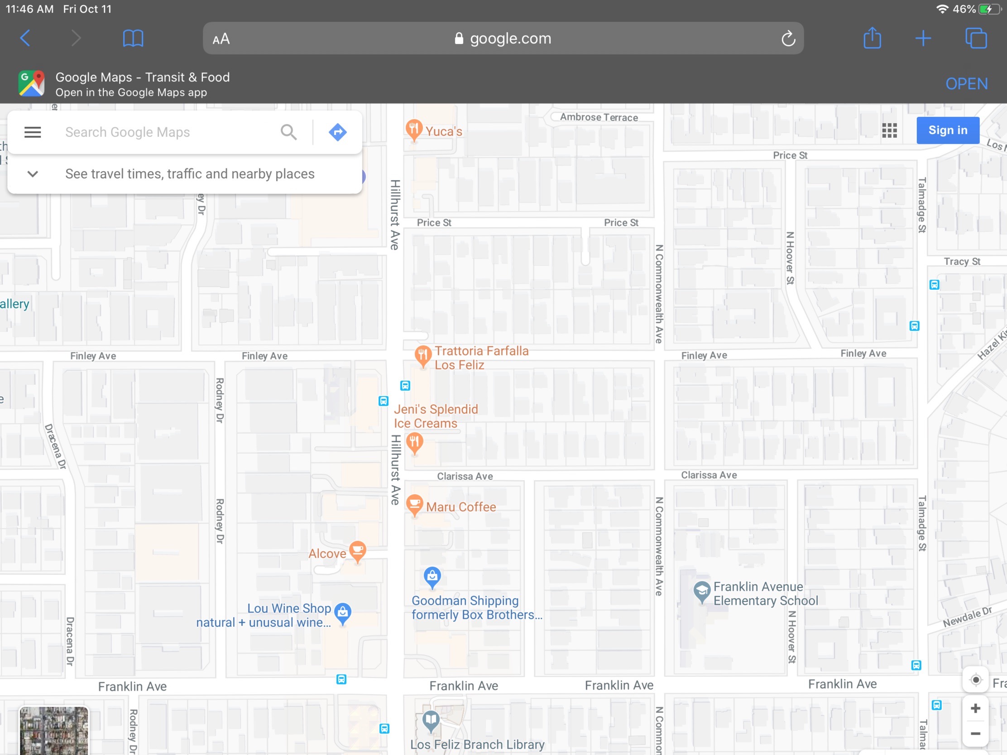
Task: Reload the page in Safari
Action: tap(788, 39)
